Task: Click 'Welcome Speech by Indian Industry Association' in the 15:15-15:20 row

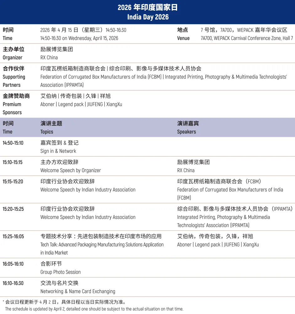Action: 88,190
